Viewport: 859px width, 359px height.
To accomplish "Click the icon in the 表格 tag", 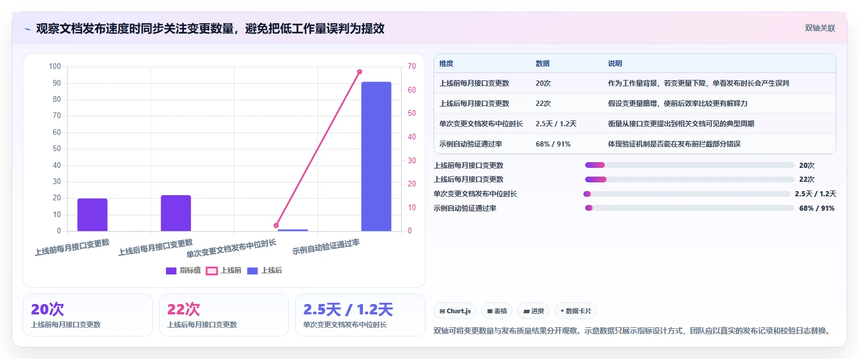I will pos(490,311).
